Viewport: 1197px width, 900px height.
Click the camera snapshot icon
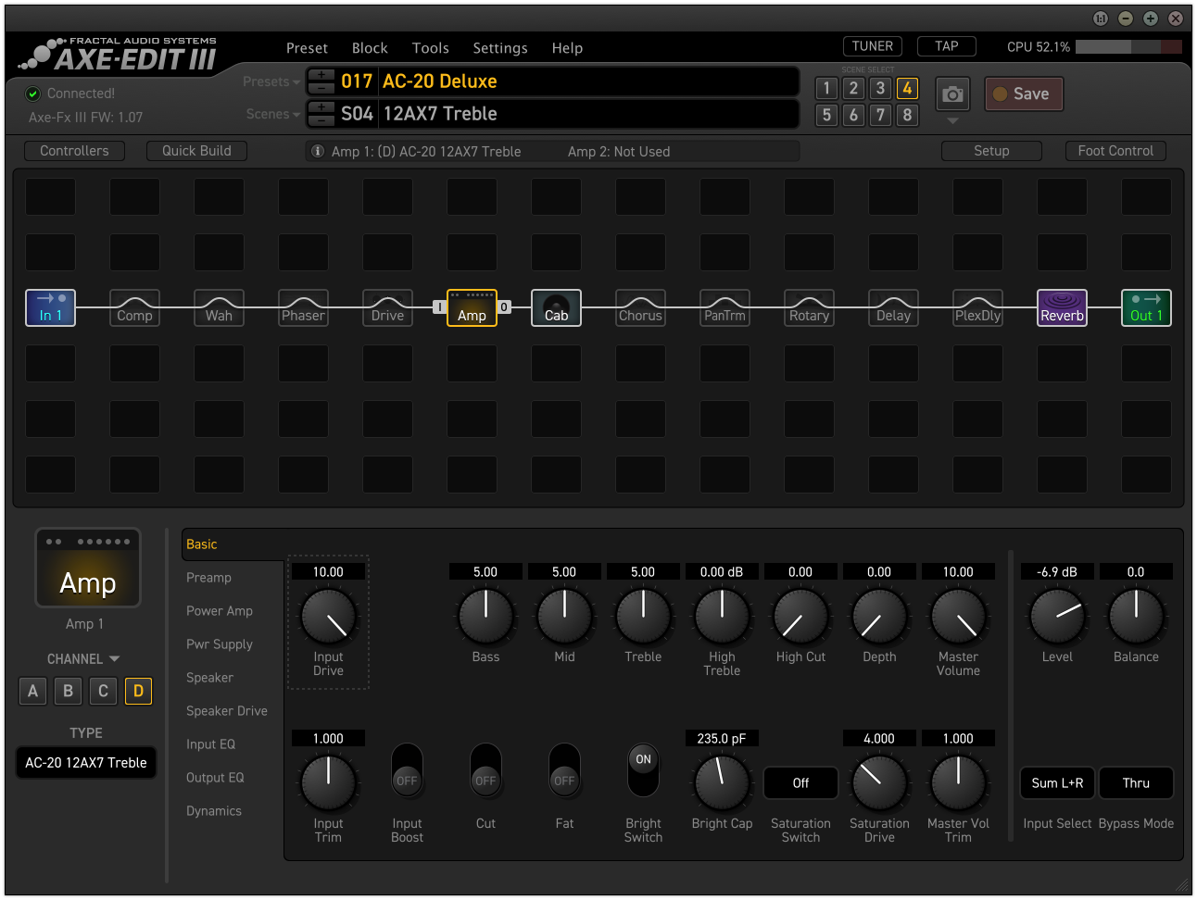[952, 94]
